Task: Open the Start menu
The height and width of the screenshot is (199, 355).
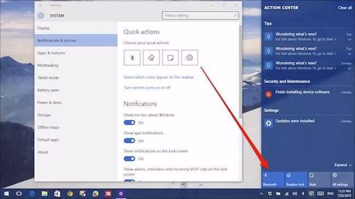Action: point(7,194)
